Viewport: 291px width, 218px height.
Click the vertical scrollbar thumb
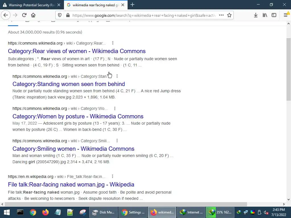point(288,69)
